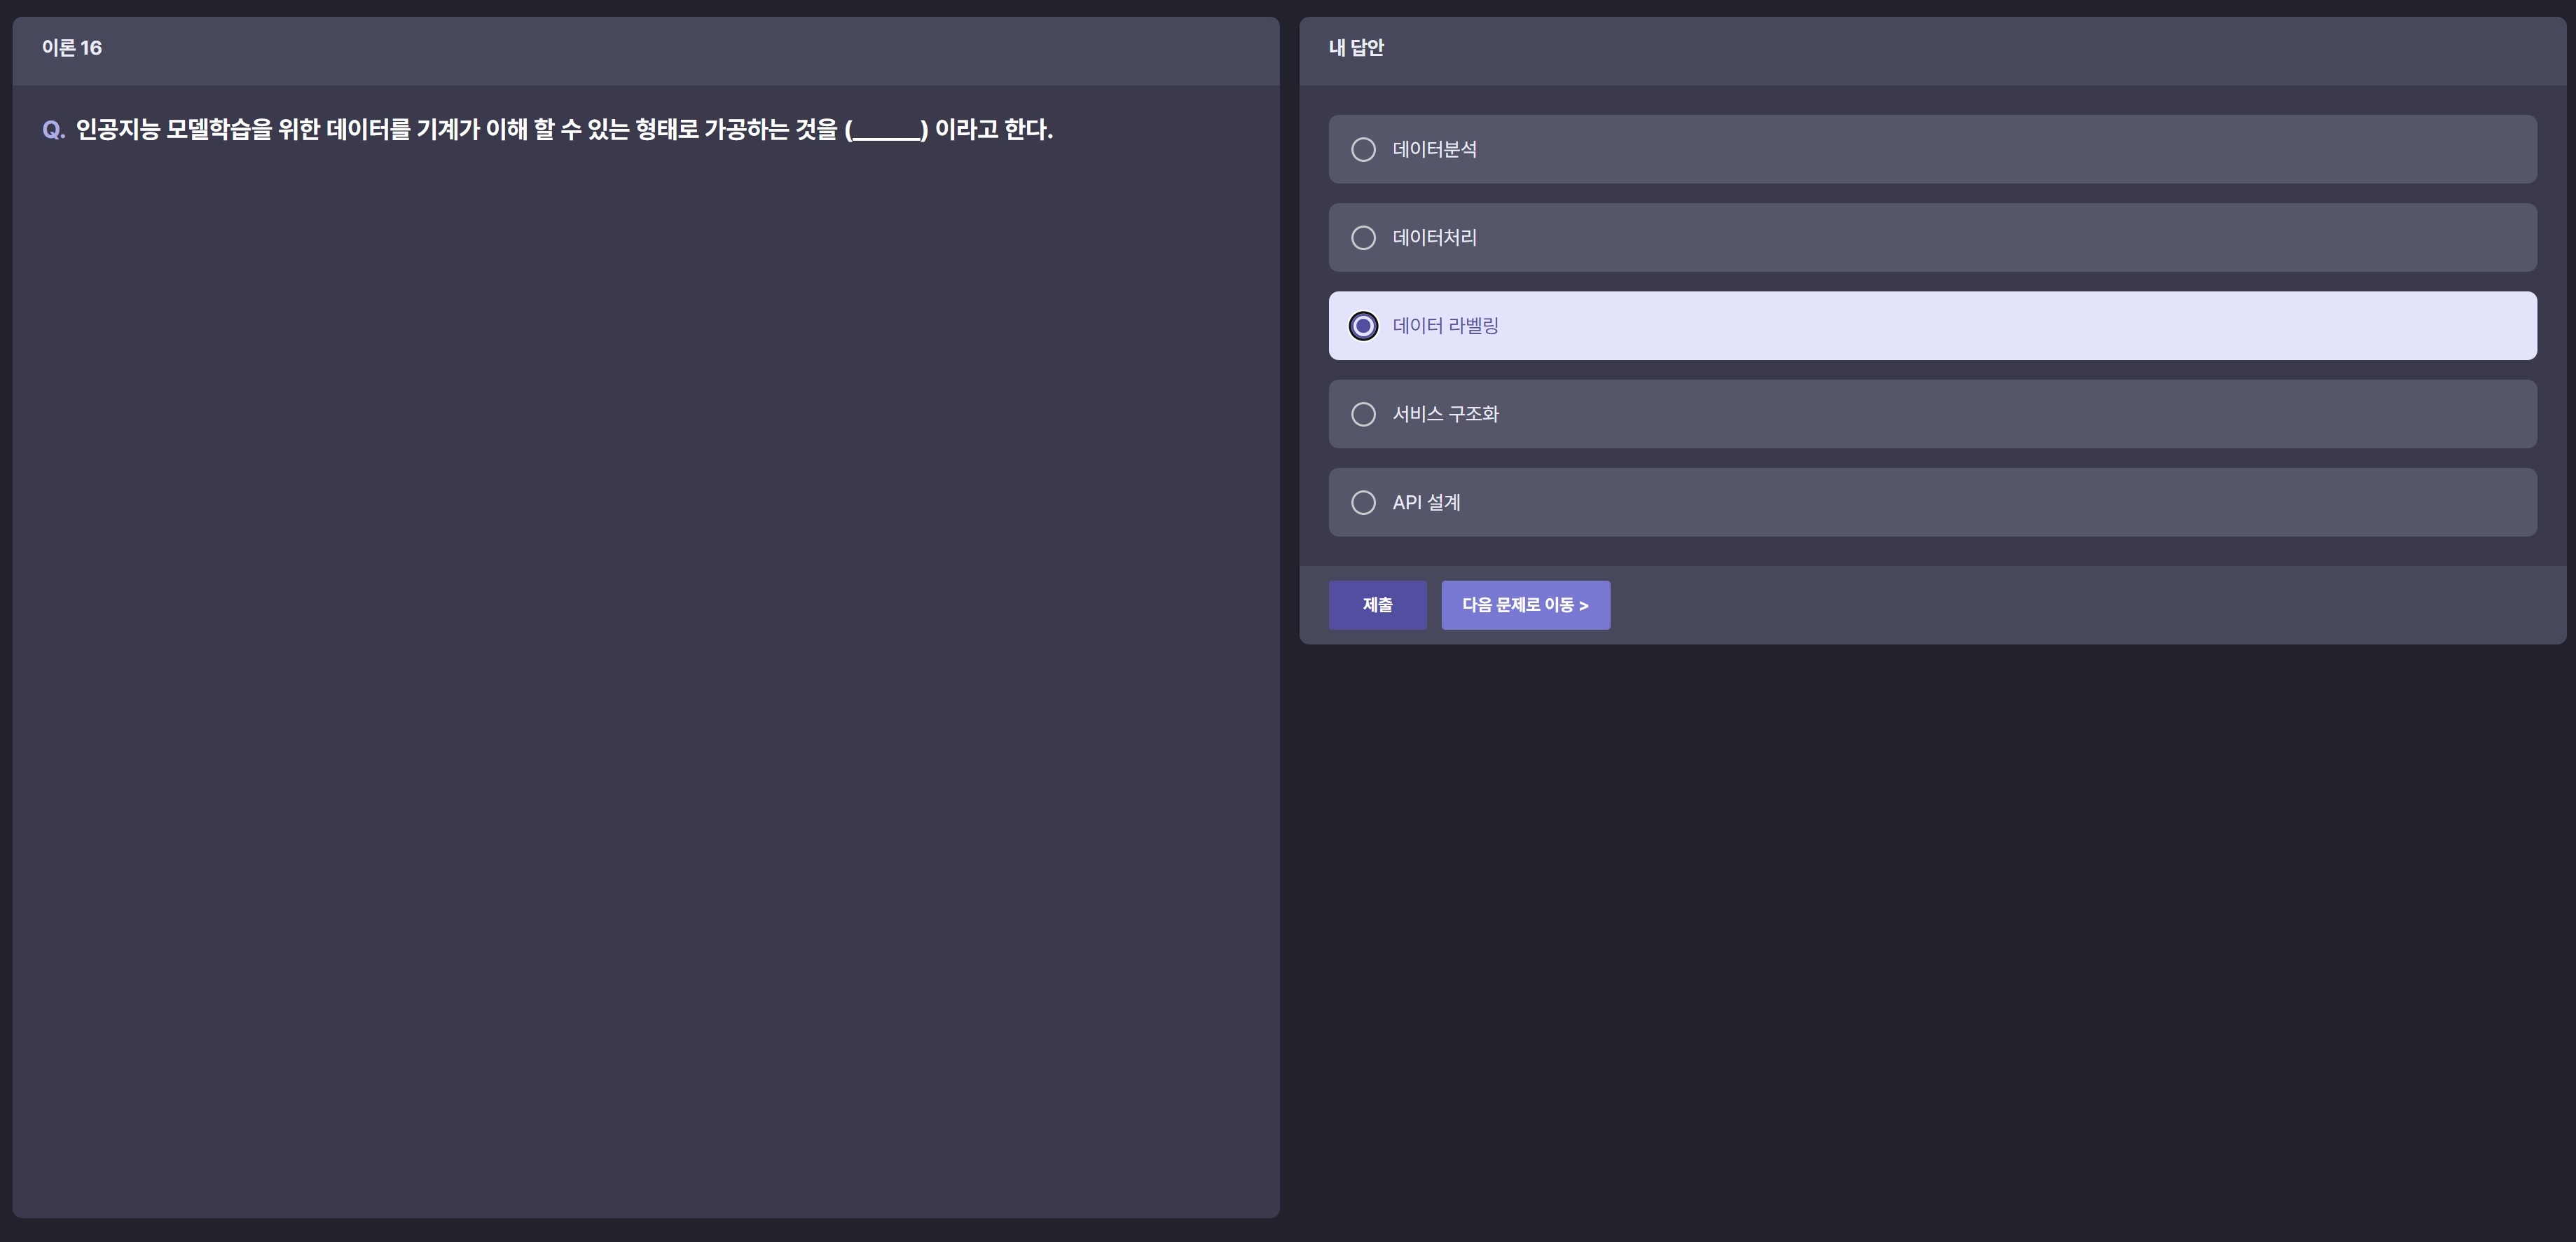Click the 데이터처리 answer label text
Screen dimensions: 2576x1242
[x=1434, y=238]
